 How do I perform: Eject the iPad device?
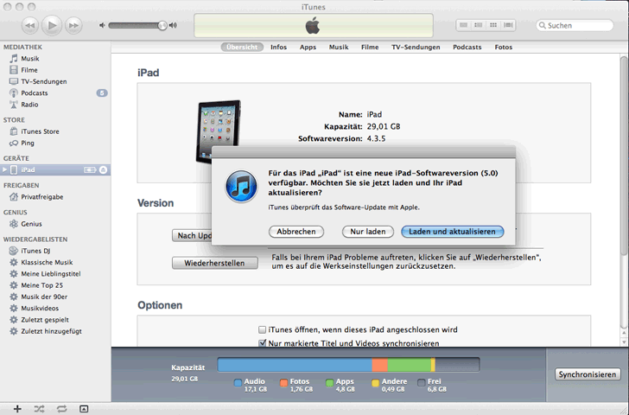pos(103,169)
